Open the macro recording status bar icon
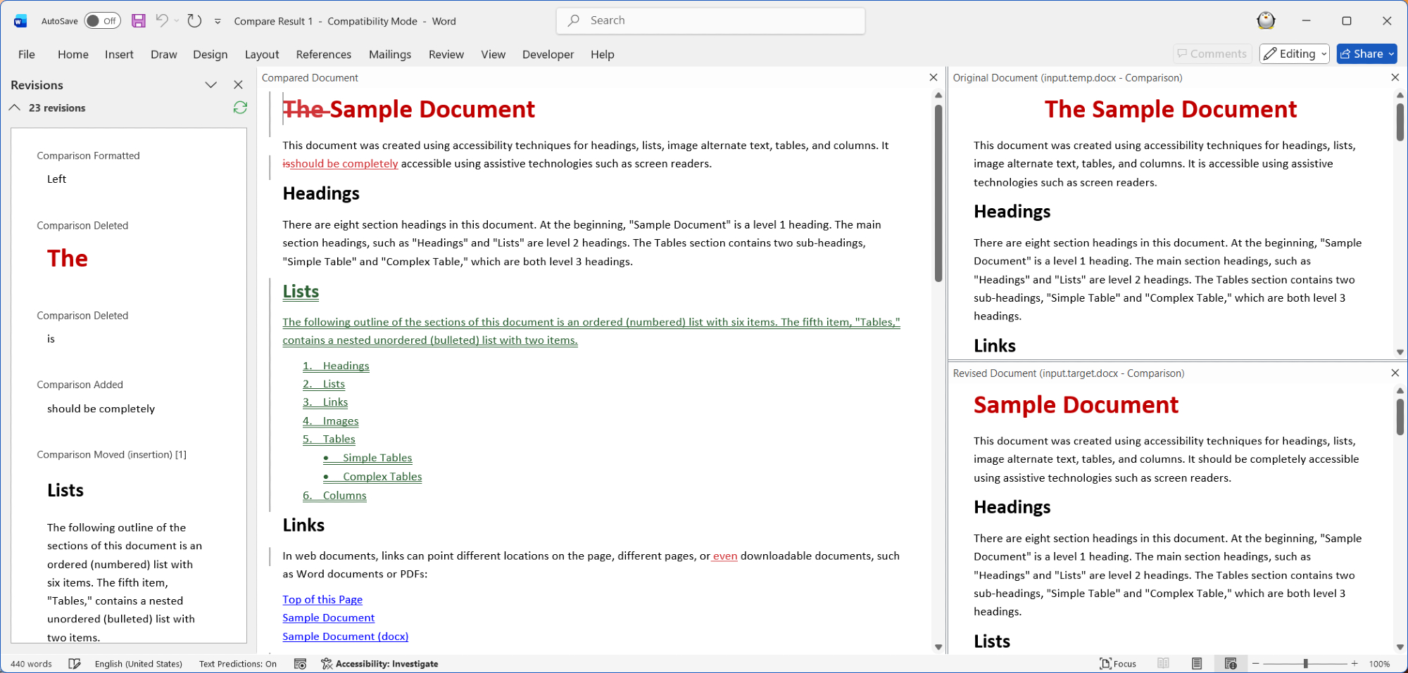Image resolution: width=1408 pixels, height=673 pixels. coord(300,664)
